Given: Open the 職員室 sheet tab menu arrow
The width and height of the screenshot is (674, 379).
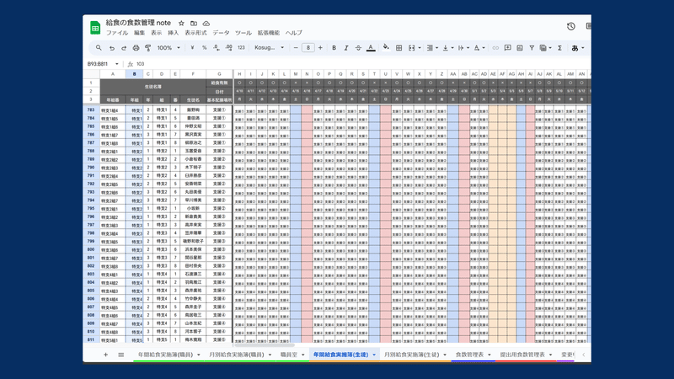Looking at the screenshot, I should [x=303, y=355].
